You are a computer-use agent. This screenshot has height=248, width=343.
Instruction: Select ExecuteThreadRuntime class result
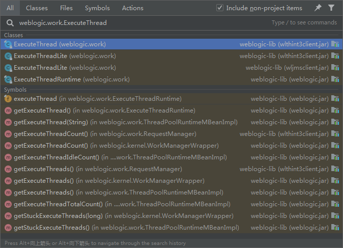[171, 79]
